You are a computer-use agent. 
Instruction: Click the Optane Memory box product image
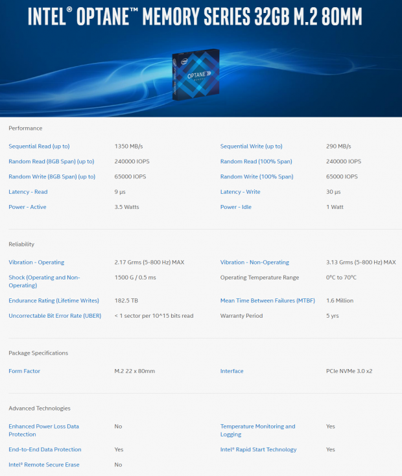tap(196, 75)
